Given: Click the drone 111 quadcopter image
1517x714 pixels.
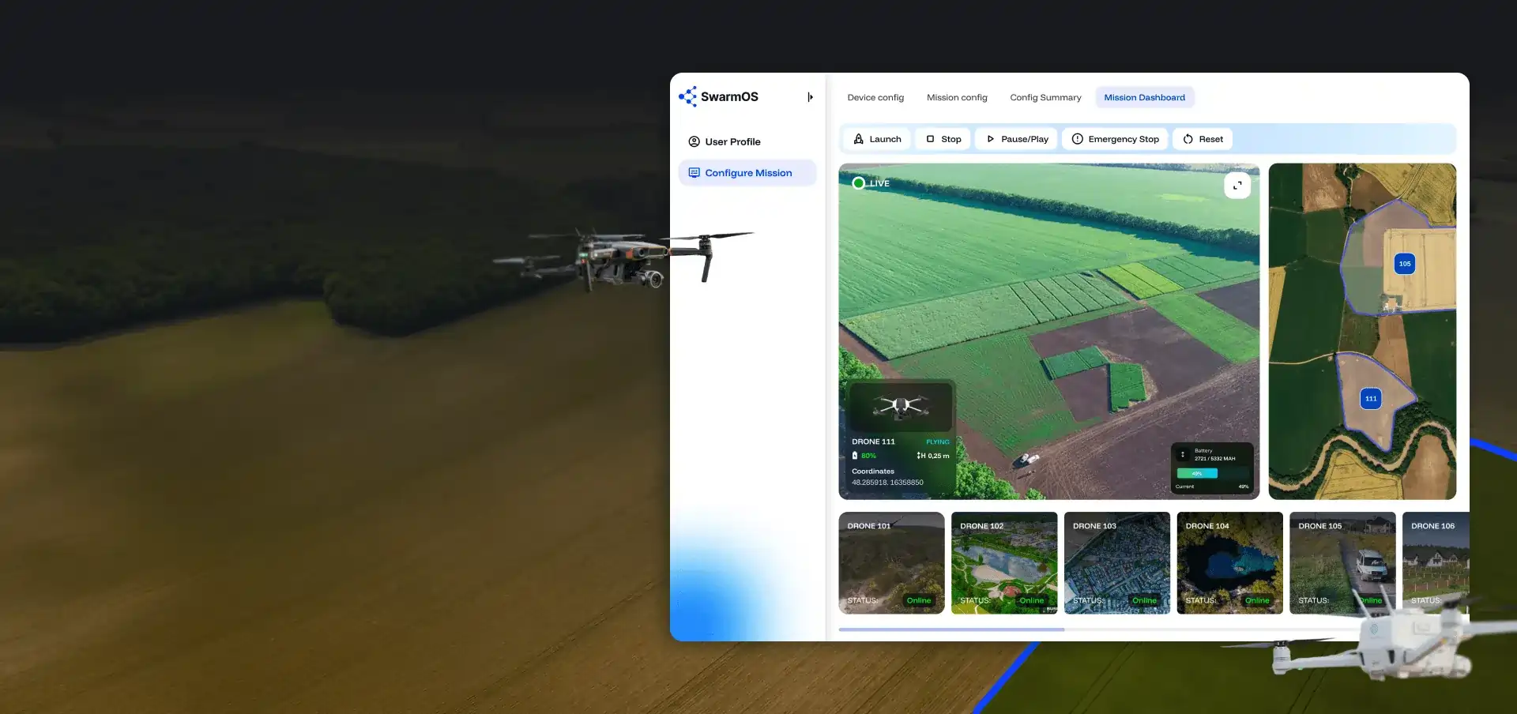Looking at the screenshot, I should (x=901, y=407).
